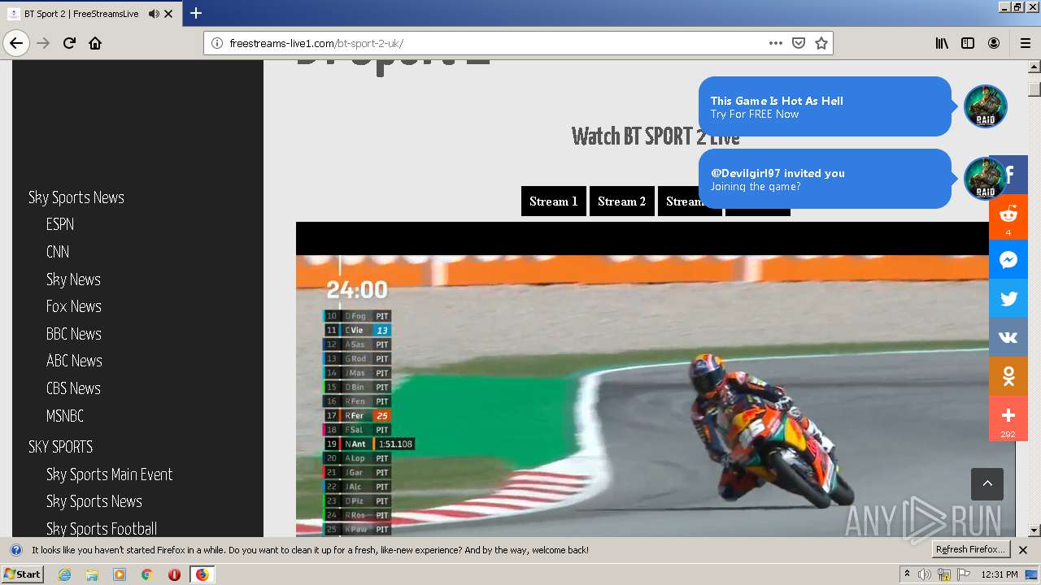Click the page scrollbar down arrow
Viewport: 1041px width, 585px height.
pyautogui.click(x=1034, y=531)
